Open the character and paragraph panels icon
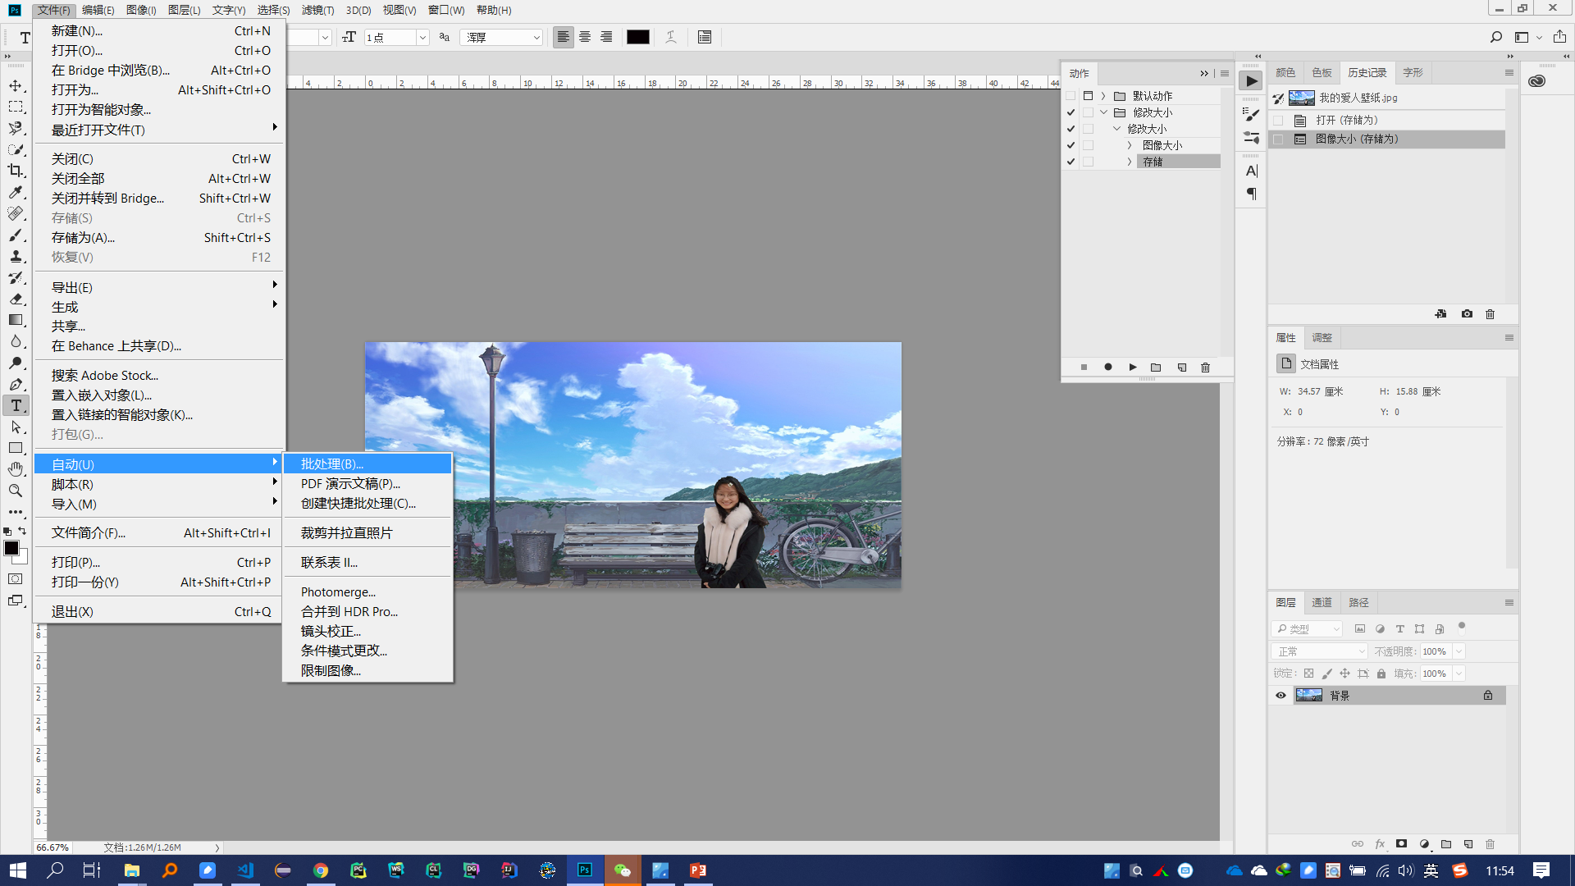 click(705, 37)
